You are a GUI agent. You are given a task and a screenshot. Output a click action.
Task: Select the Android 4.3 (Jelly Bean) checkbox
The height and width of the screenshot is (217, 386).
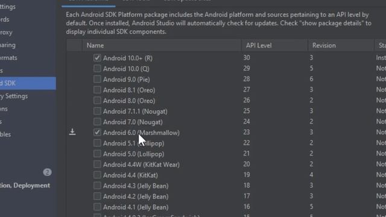click(97, 186)
